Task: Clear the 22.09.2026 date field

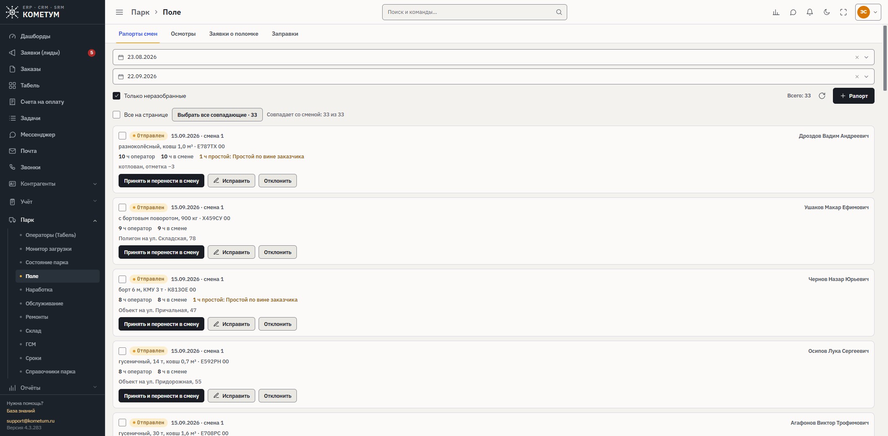Action: pos(857,76)
